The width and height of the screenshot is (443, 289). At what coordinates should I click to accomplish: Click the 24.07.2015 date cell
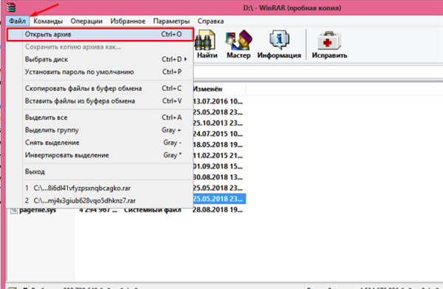[x=218, y=134]
